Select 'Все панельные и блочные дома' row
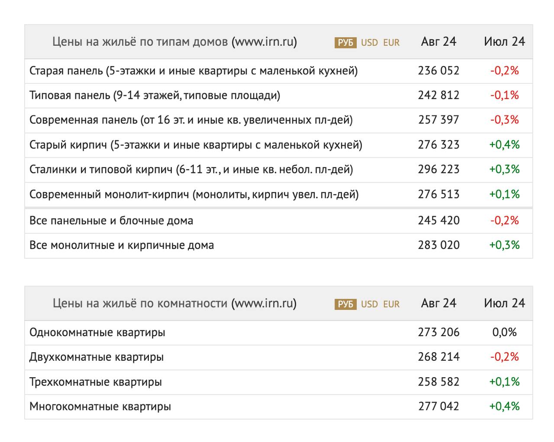Screen dimensions: 554x442 coord(111,221)
